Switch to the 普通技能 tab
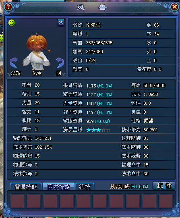 (26, 187)
